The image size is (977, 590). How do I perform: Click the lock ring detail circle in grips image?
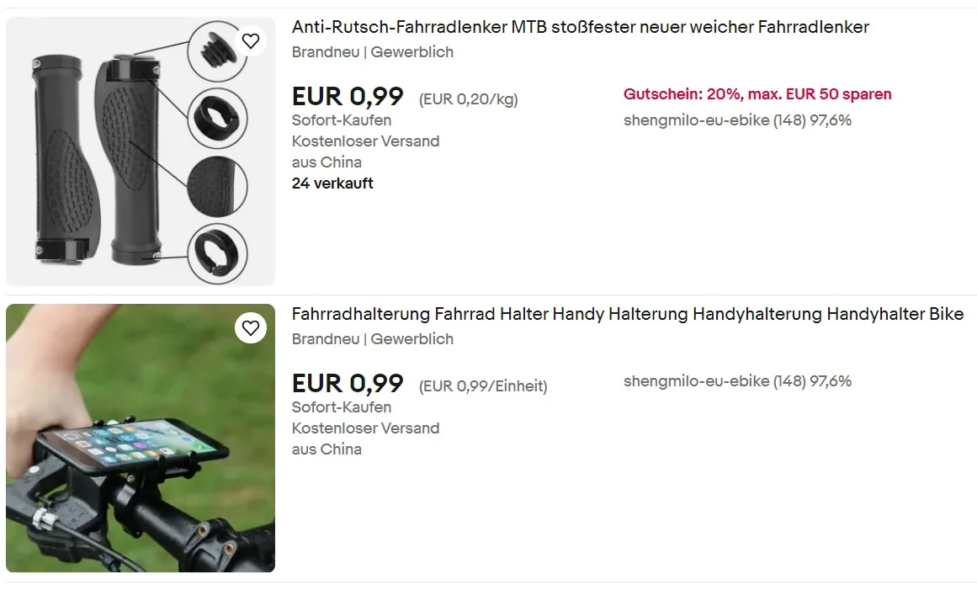click(x=217, y=119)
